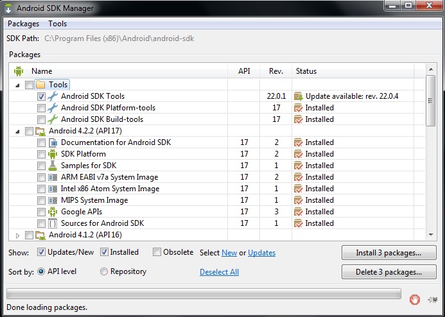Expand the Android 4.1.2 (API 16) group

(17, 235)
